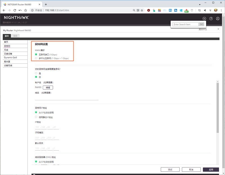Switch to the 基本 tab
Screen dimensions: 225x175
click(7, 36)
